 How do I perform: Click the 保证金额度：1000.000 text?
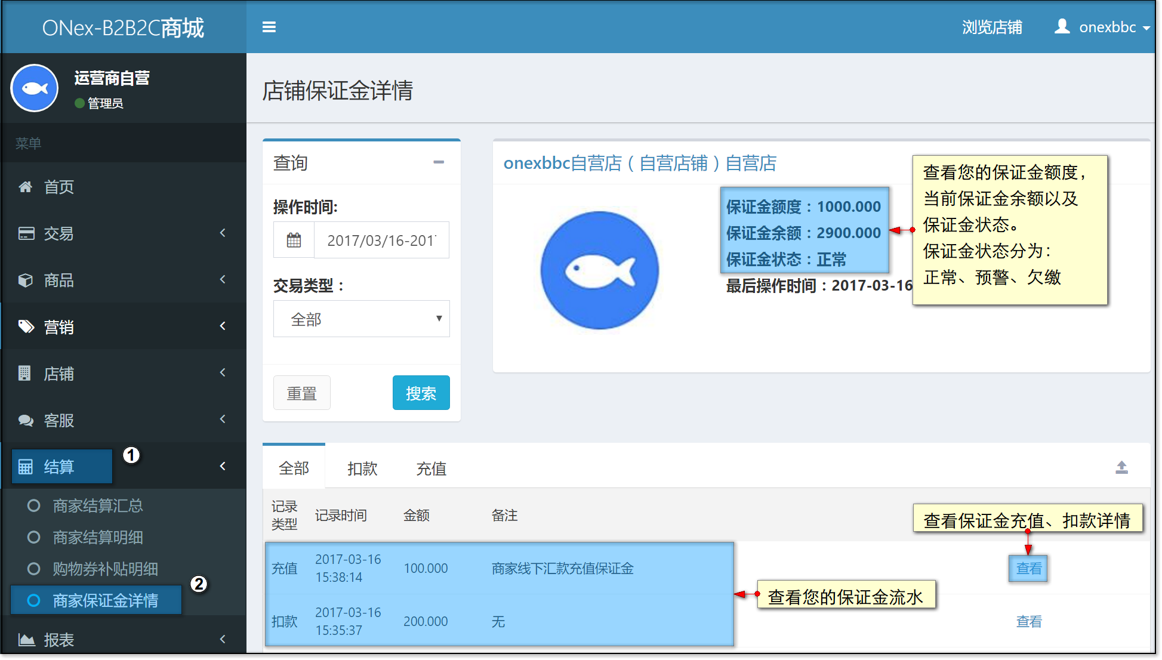(x=803, y=206)
